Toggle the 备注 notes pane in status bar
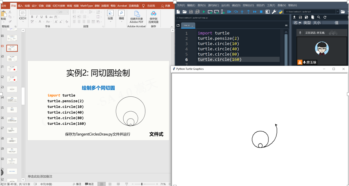This screenshot has height=186, width=349. pyautogui.click(x=77, y=184)
